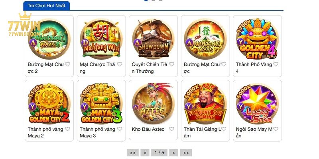
Task: Open the Aztec treasure game icon
Action: pyautogui.click(x=154, y=103)
